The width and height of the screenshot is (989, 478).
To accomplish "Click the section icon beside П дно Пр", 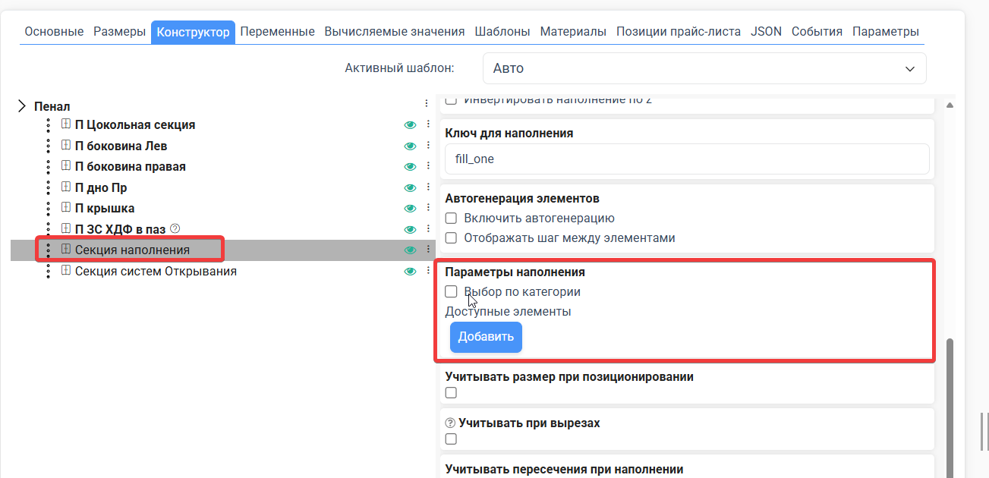I will 65,187.
